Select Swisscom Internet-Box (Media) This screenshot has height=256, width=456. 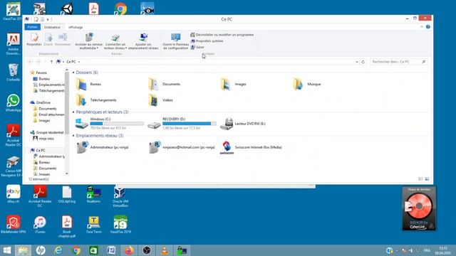251,147
